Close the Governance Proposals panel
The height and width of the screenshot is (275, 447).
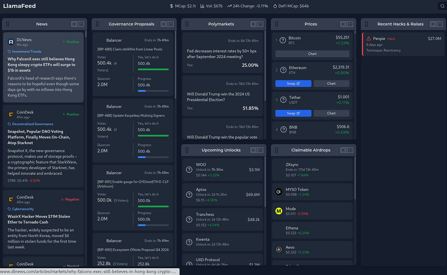164,24
